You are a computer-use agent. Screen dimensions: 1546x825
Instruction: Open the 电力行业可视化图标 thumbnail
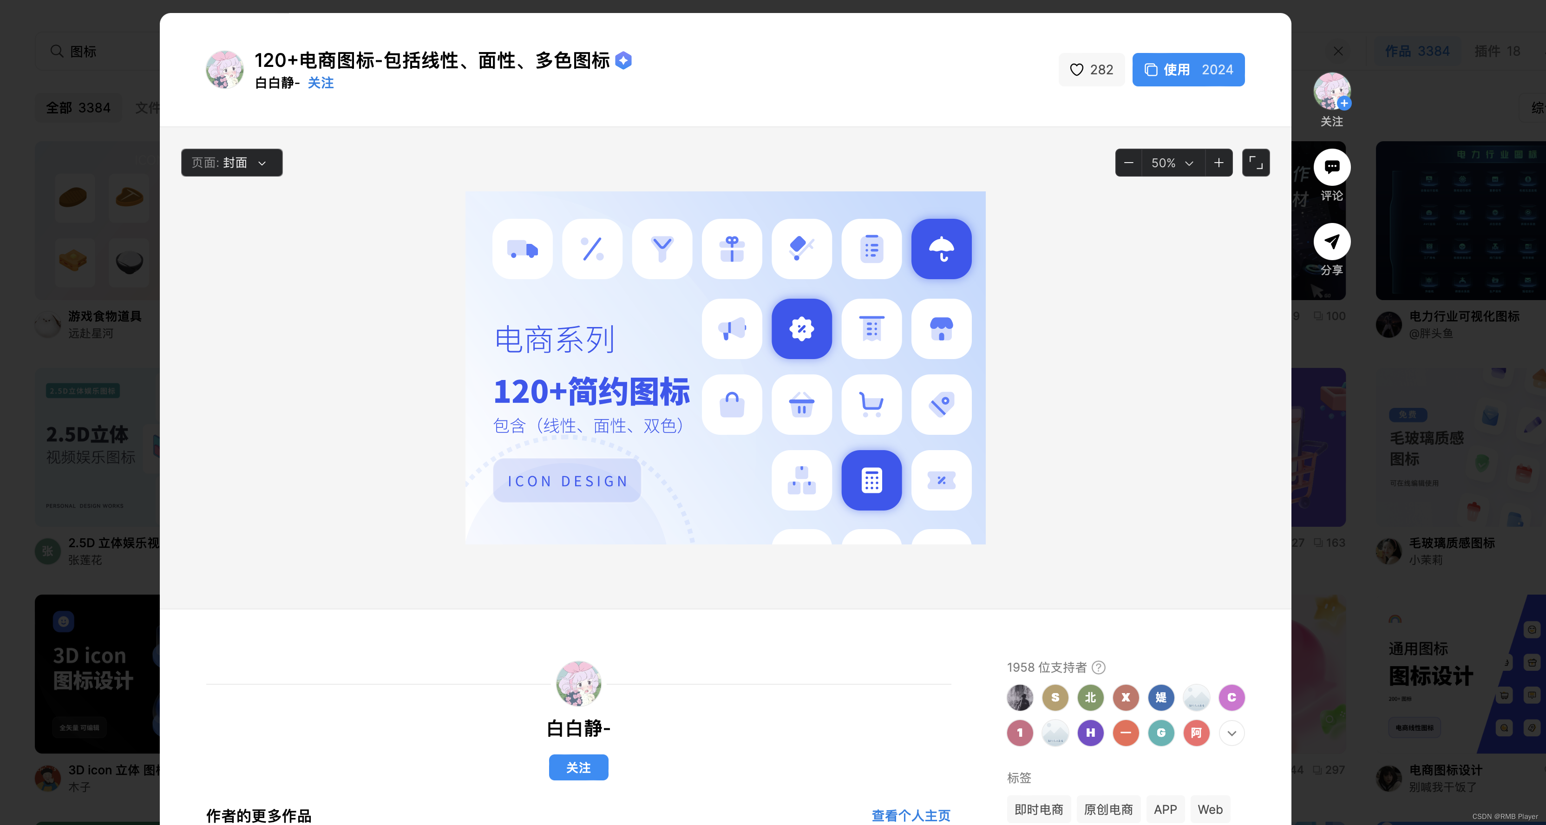tap(1460, 220)
